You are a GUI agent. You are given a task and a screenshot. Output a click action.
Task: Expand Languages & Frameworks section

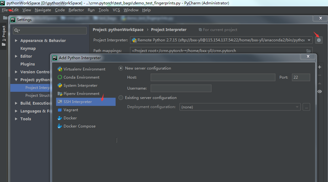point(16,111)
